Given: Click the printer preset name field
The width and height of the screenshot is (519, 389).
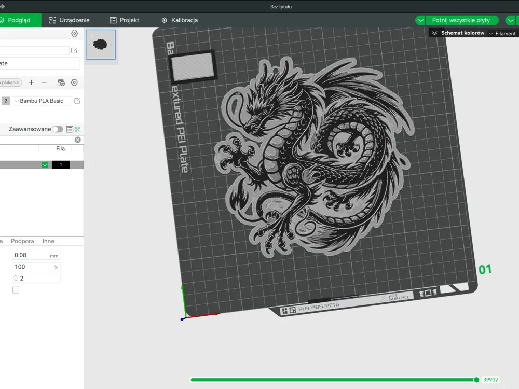Looking at the screenshot, I should click(x=34, y=51).
